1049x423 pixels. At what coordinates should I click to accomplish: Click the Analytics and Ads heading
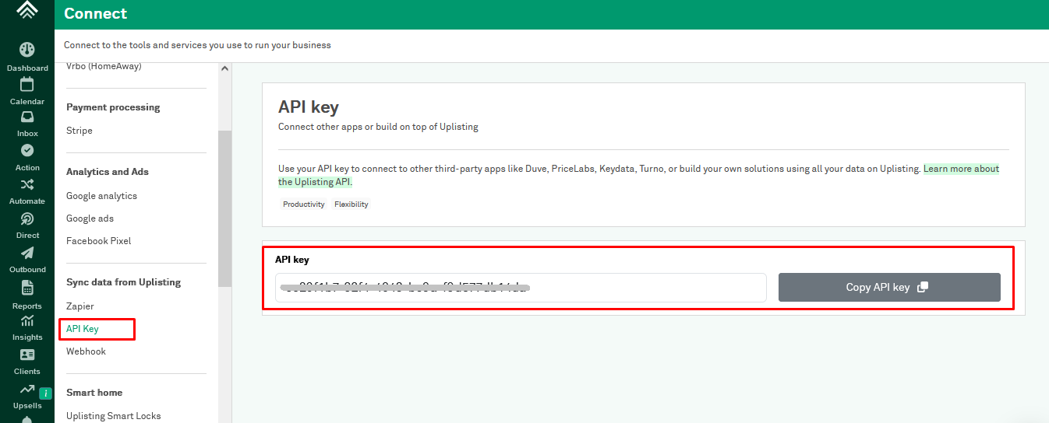click(108, 172)
